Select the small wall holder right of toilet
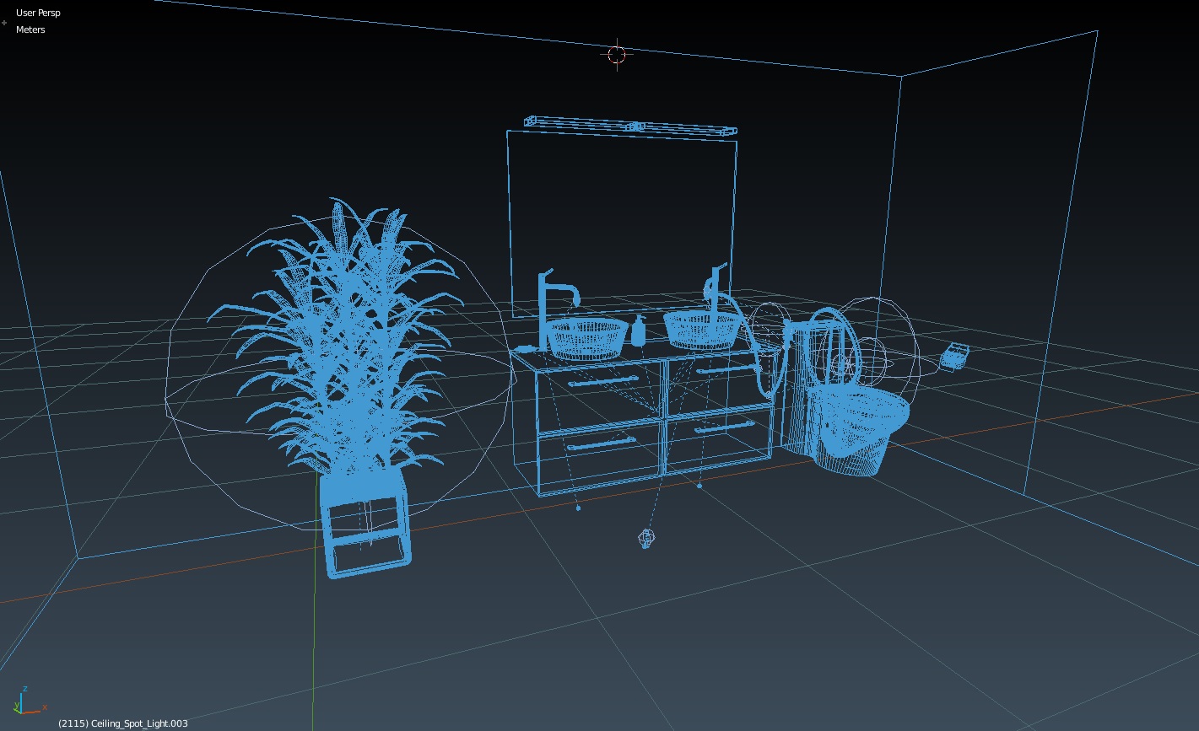 coord(954,356)
